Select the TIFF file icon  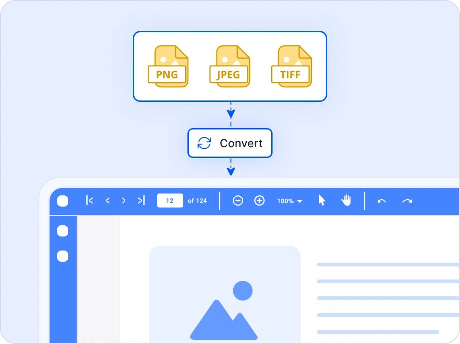291,65
